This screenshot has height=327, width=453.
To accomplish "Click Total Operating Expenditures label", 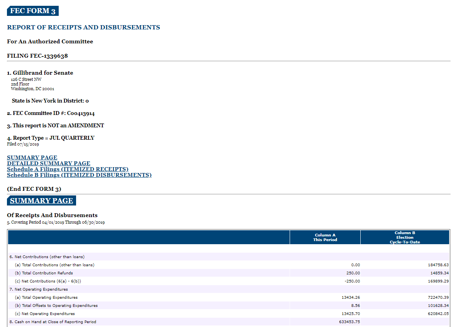I will click(46, 297).
